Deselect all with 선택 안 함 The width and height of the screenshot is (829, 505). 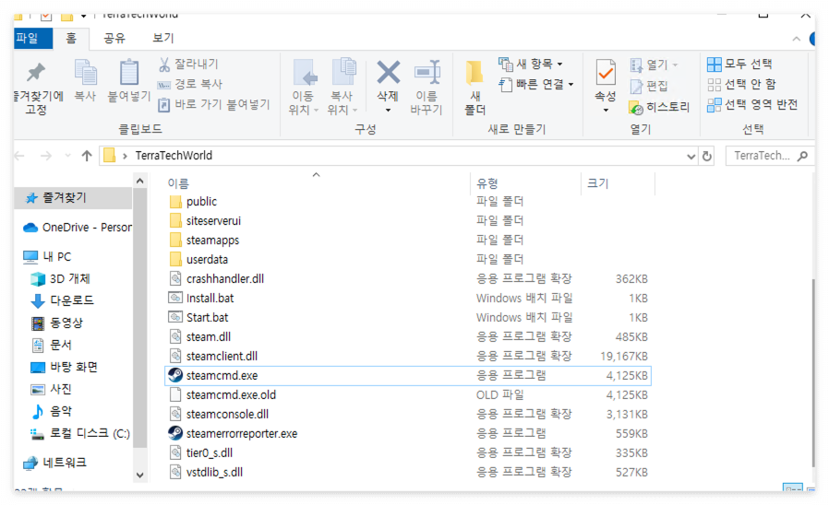[741, 84]
